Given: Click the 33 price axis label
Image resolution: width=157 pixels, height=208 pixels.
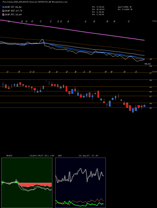Looking at the screenshot, I should pyautogui.click(x=150, y=59).
